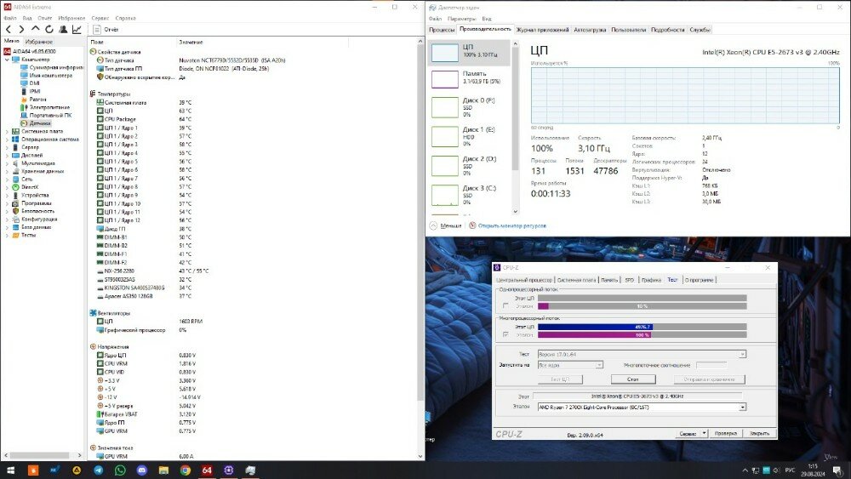This screenshot has width=851, height=479.
Task: Click the AIDA64 refresh toolbar icon
Action: coord(49,29)
